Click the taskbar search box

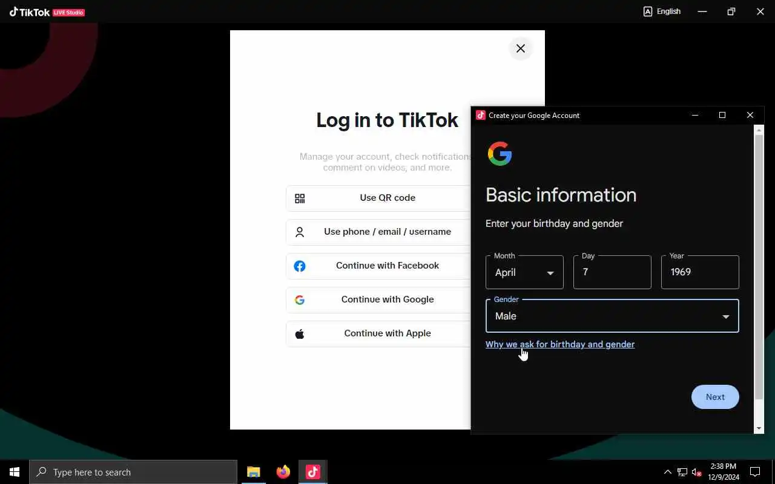[133, 472]
